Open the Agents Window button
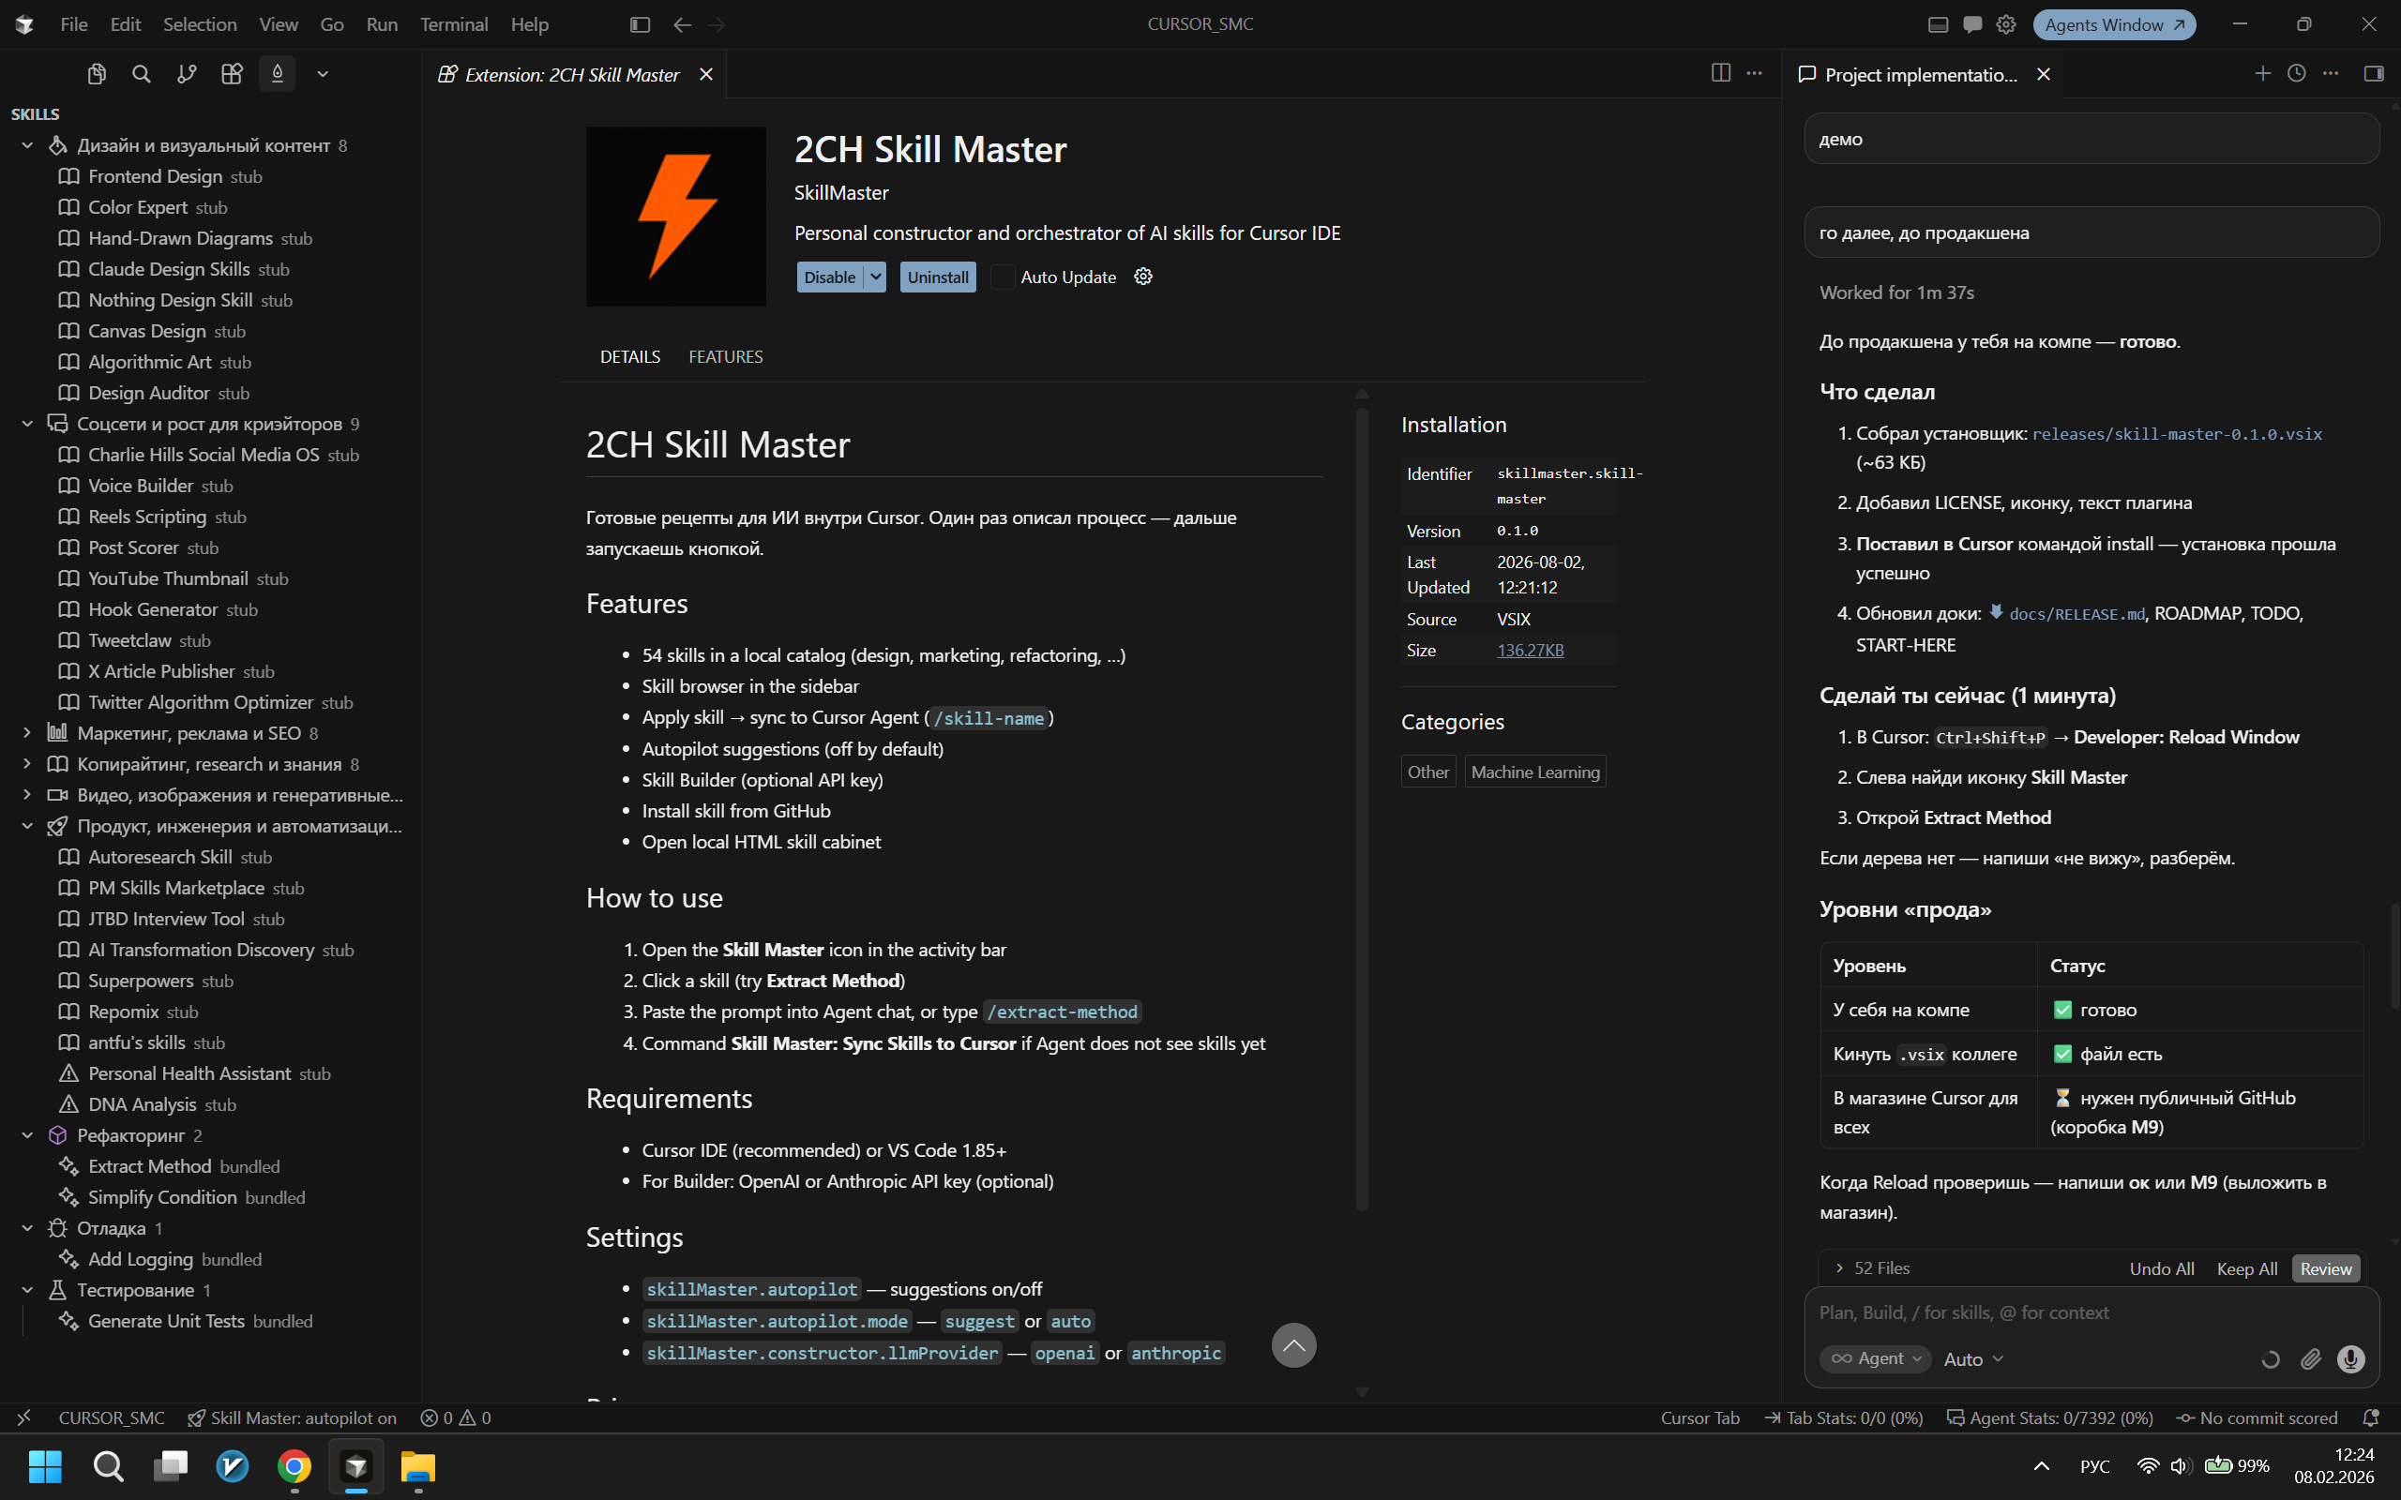The image size is (2401, 1500). (x=2113, y=24)
